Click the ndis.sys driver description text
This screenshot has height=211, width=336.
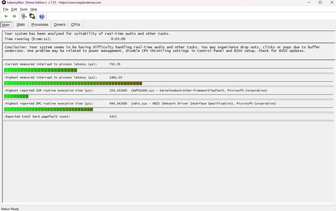(203, 103)
